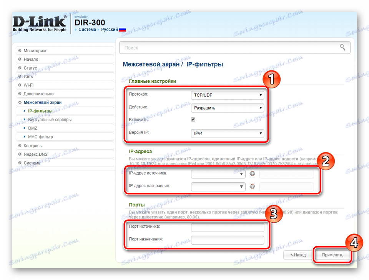
Task: Open the Протокол dropdown
Action: [227, 95]
